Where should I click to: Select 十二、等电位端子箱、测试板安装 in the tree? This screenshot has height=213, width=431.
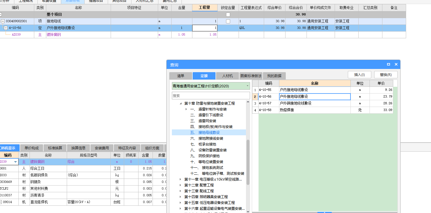coord(217,174)
